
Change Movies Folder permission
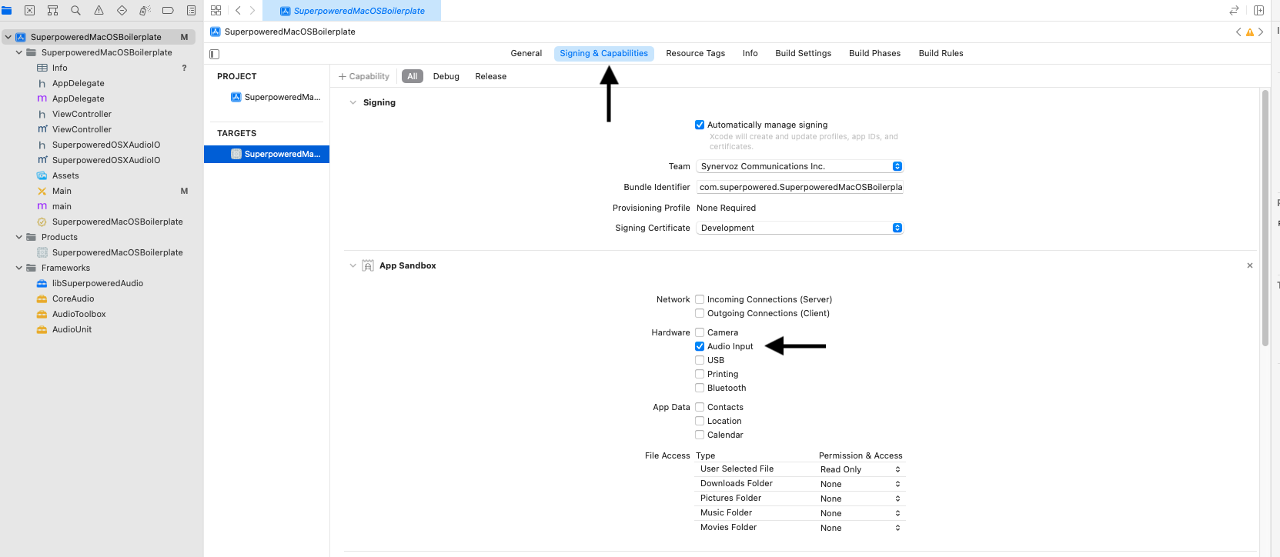(860, 528)
